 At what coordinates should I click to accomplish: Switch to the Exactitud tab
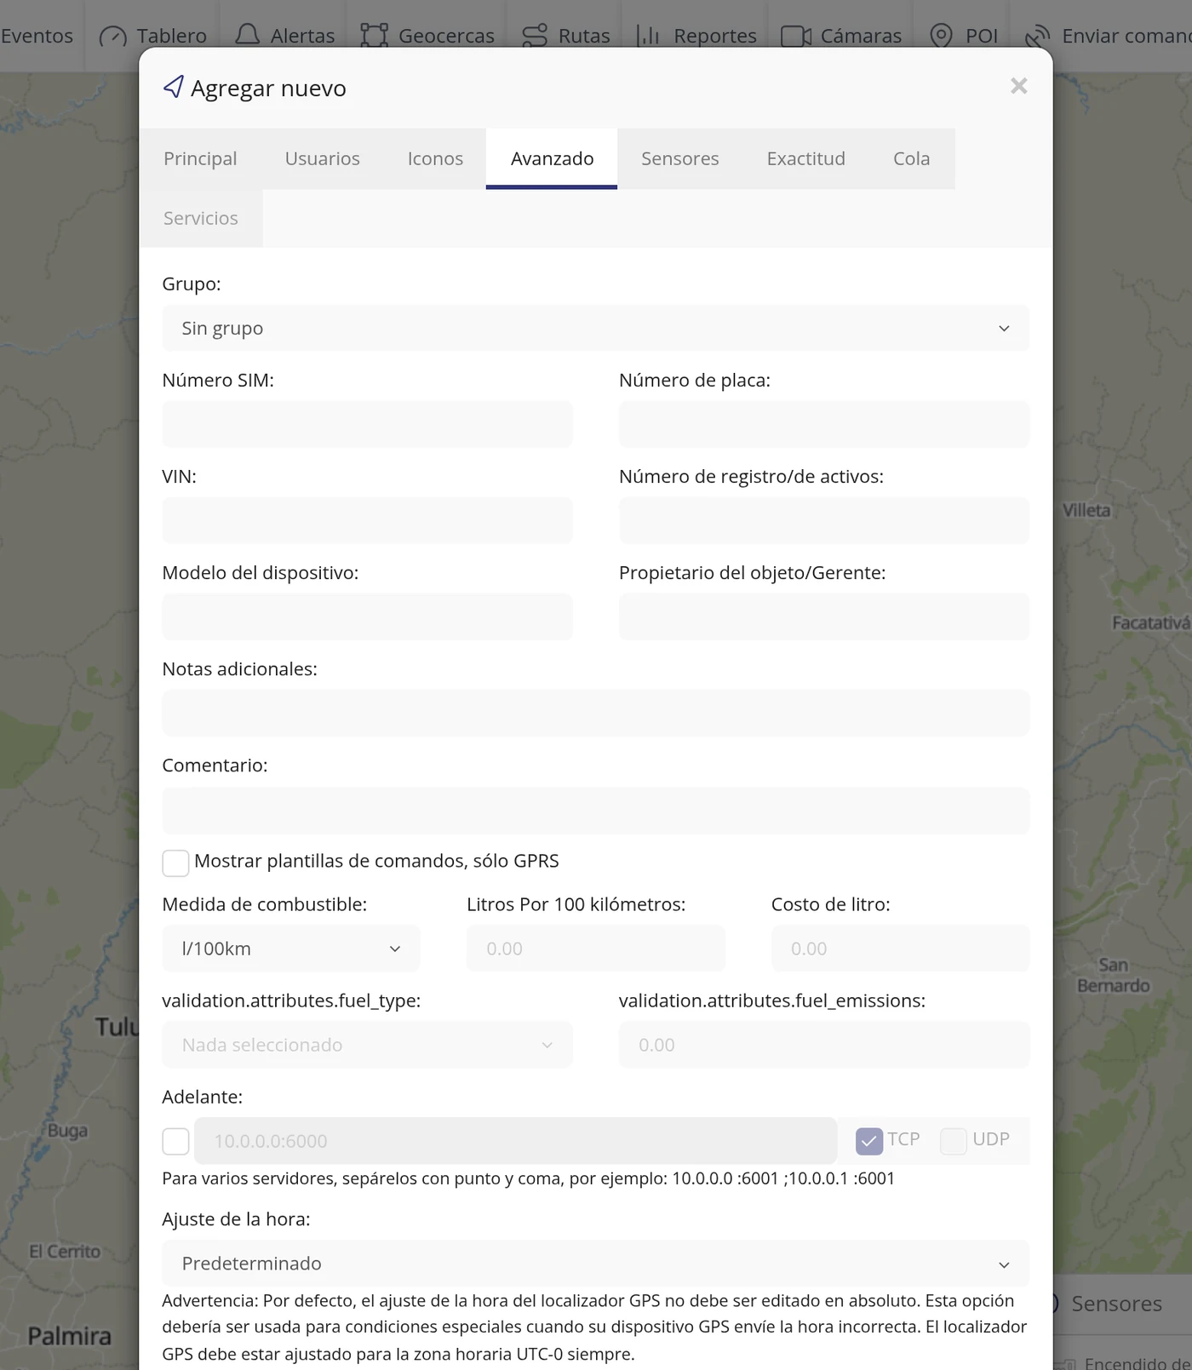tap(805, 158)
